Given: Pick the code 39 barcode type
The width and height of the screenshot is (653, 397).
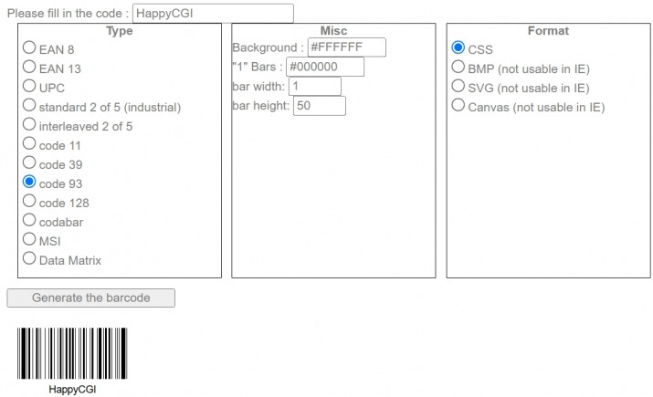Looking at the screenshot, I should [29, 162].
